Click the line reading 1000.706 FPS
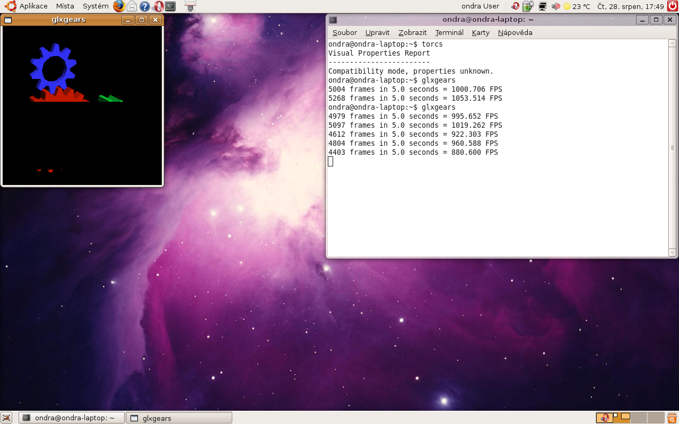The image size is (679, 424). pyautogui.click(x=415, y=89)
